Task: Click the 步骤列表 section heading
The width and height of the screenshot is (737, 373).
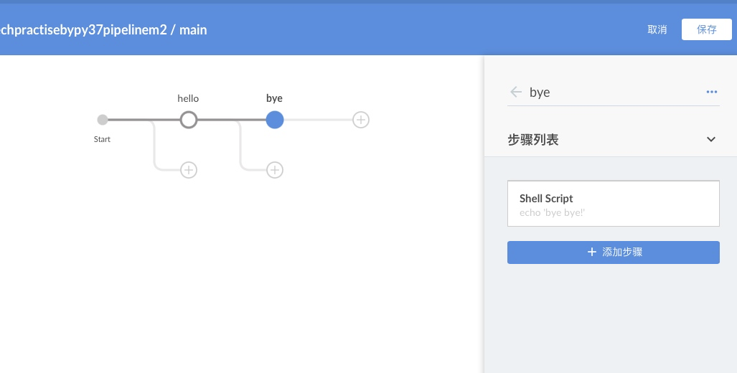Action: tap(533, 140)
